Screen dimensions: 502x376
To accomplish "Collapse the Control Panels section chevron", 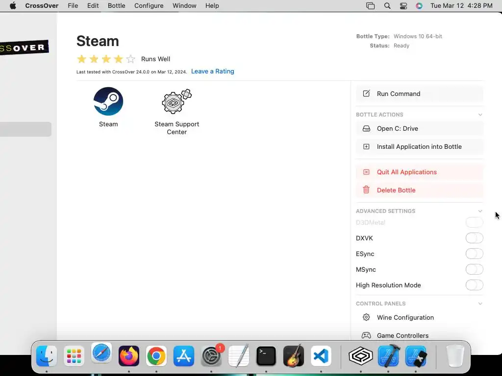I will [480, 304].
